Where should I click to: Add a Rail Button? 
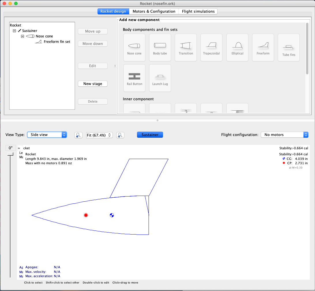(x=134, y=78)
